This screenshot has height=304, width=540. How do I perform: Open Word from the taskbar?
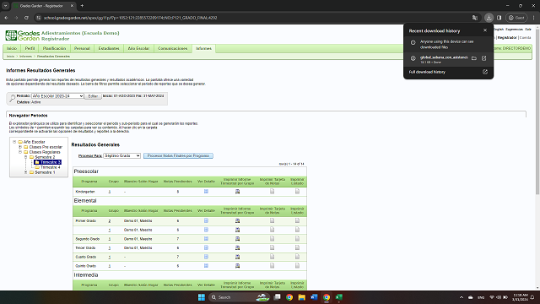point(314,297)
